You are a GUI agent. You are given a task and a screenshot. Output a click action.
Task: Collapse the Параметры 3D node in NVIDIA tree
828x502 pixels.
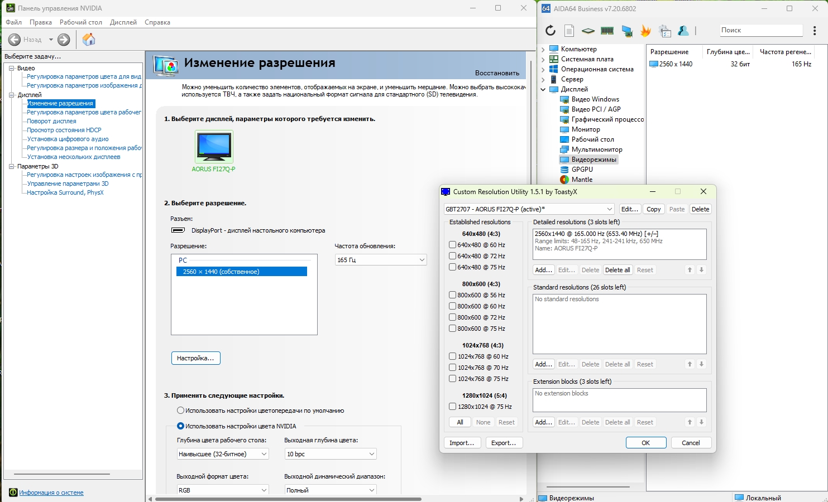pyautogui.click(x=11, y=166)
